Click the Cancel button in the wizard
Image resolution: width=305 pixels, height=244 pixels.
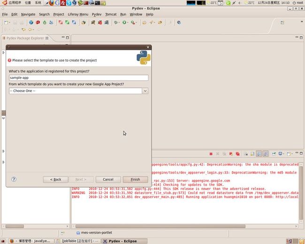click(108, 179)
